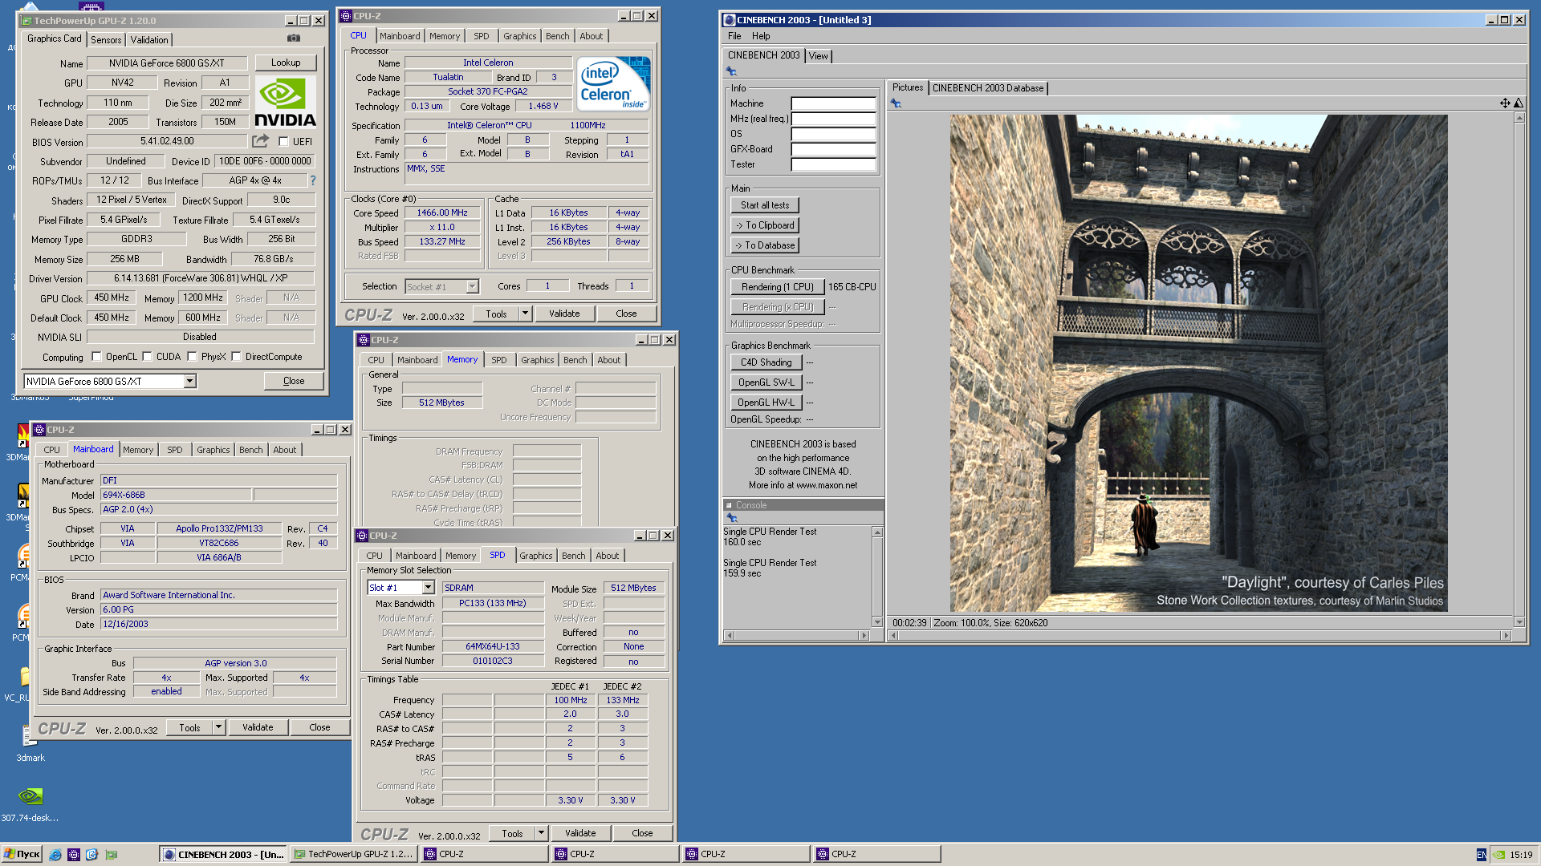
Task: Toggle the UEFI checkbox in GPU-Z
Action: click(x=283, y=142)
